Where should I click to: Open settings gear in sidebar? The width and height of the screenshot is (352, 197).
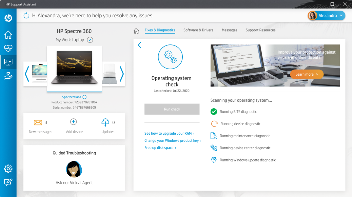(8, 169)
